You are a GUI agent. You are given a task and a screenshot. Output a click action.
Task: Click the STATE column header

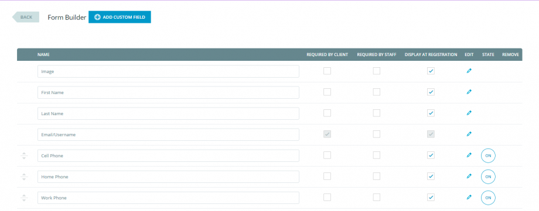pos(488,54)
